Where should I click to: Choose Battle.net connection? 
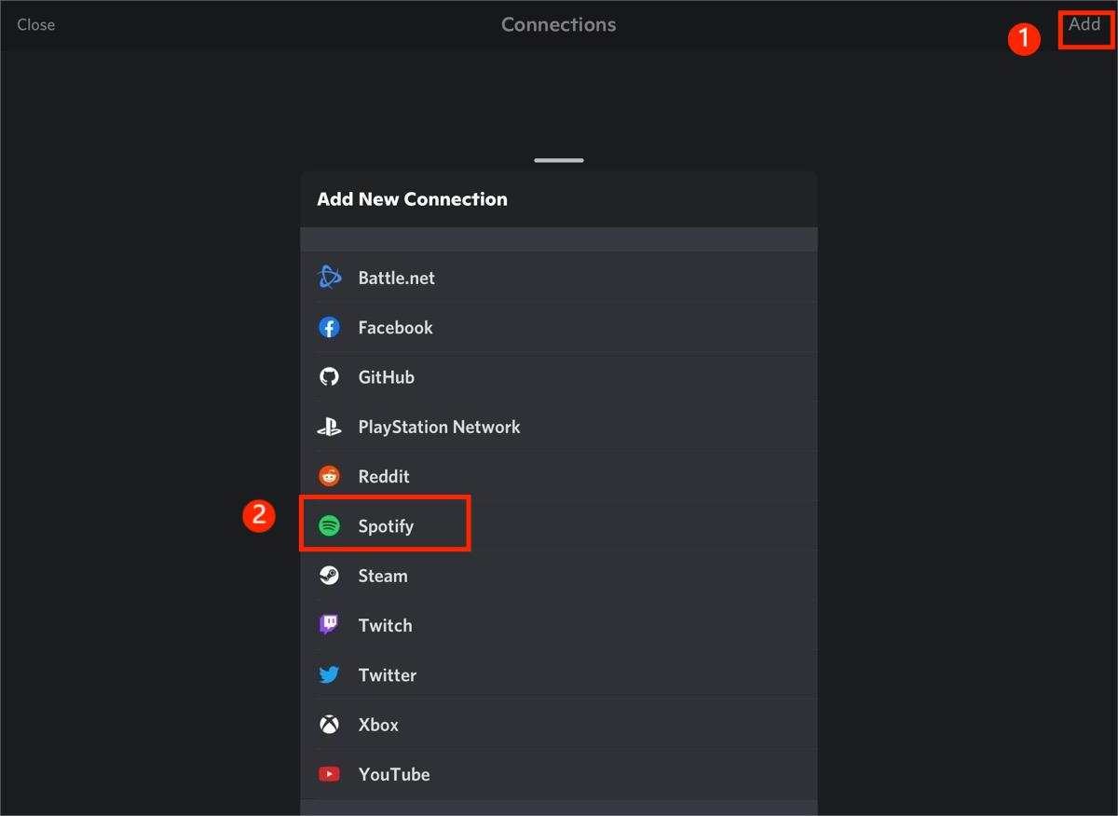[x=558, y=278]
